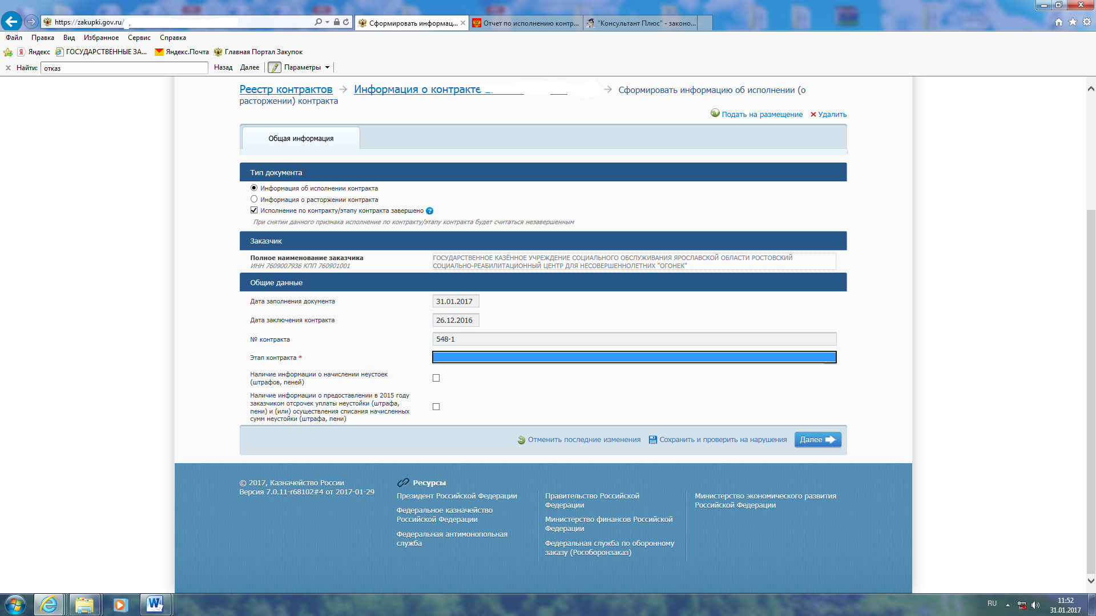Click the refresh icon in address bar

pos(346,22)
